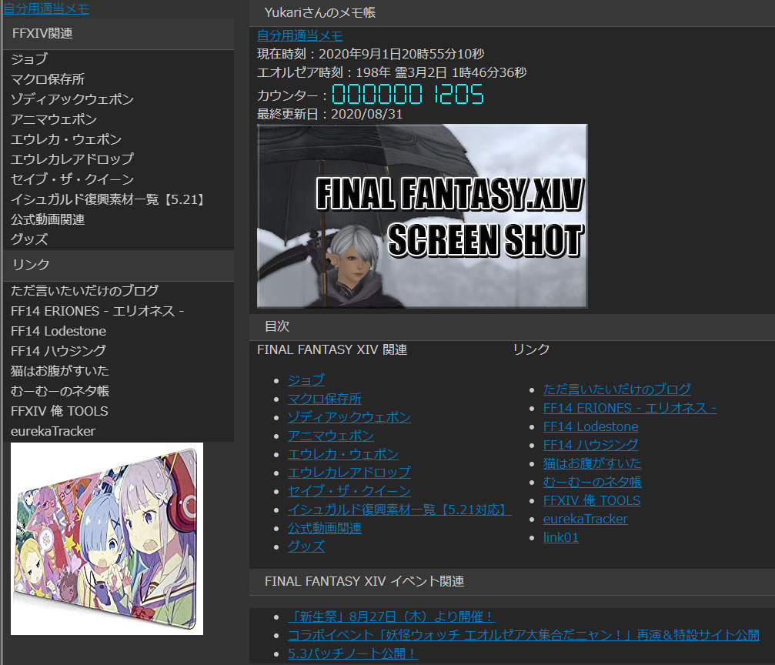Follow the アニマウェポン link in the 目次 list
Viewport: 775px width, 665px height.
pos(331,436)
